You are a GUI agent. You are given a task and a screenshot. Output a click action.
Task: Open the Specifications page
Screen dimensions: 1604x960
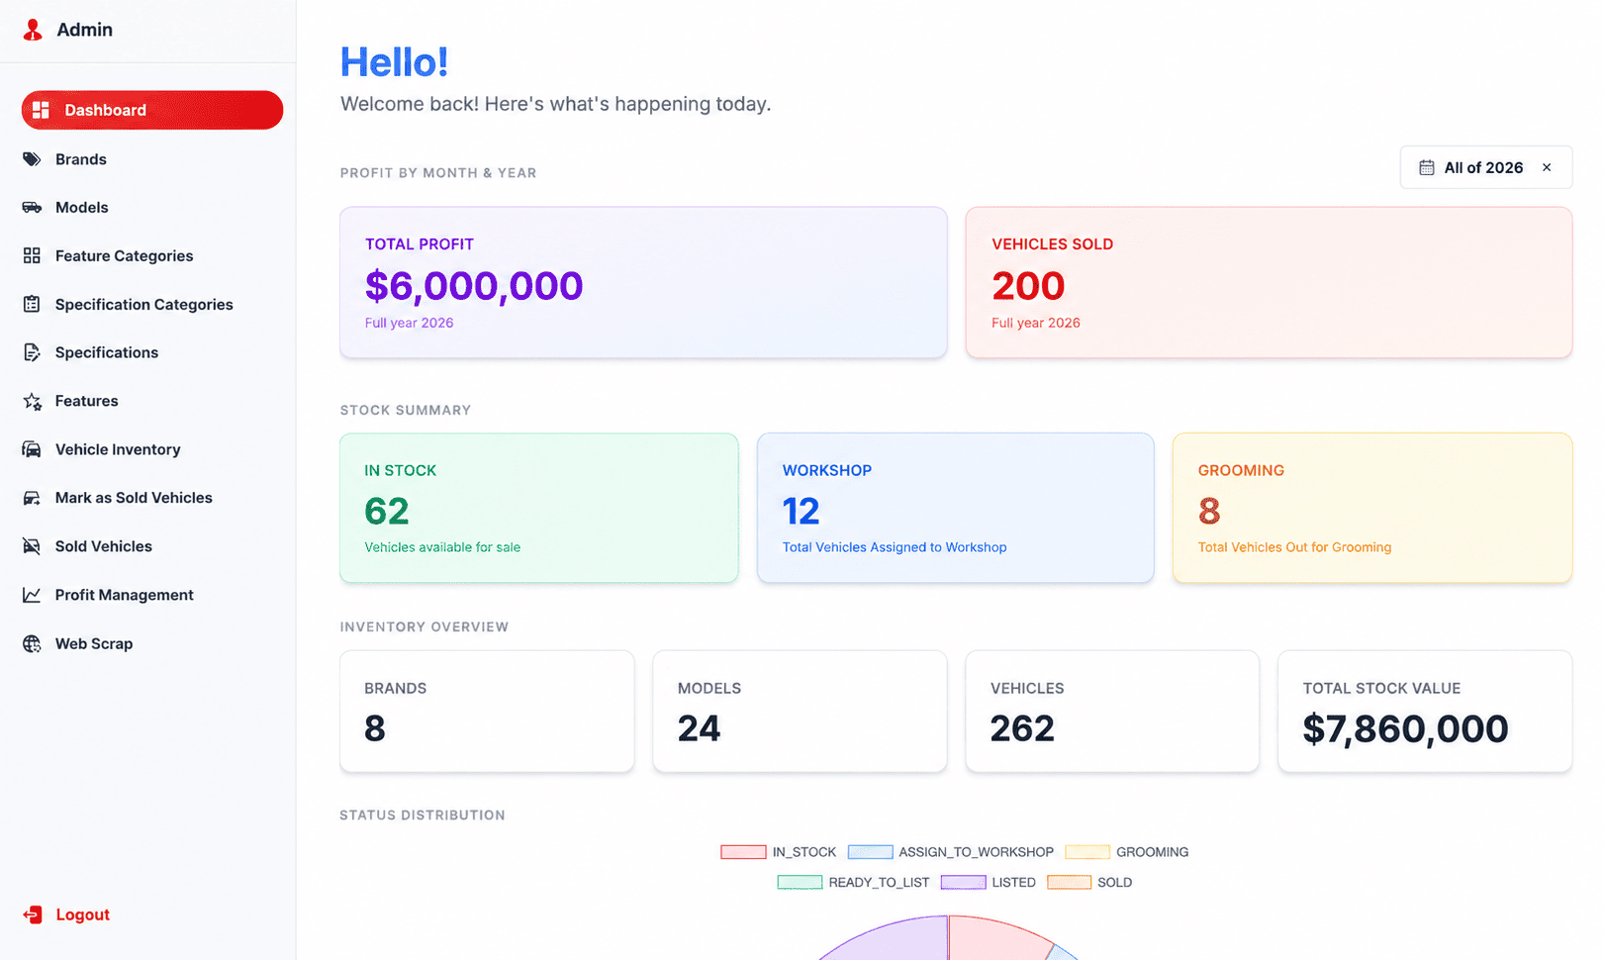click(x=152, y=352)
